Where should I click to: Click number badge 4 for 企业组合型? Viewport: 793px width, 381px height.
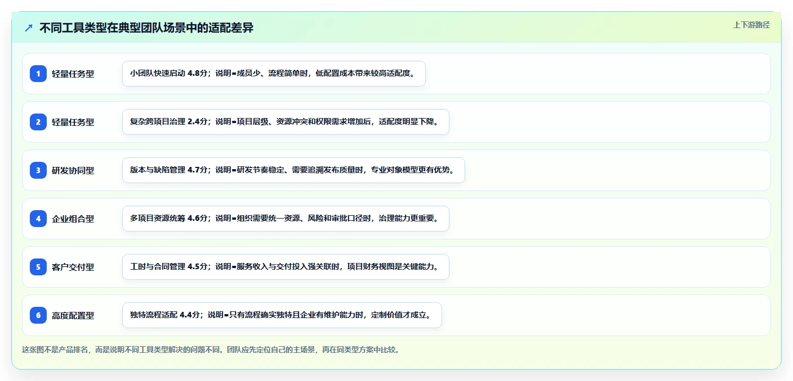[x=38, y=219]
